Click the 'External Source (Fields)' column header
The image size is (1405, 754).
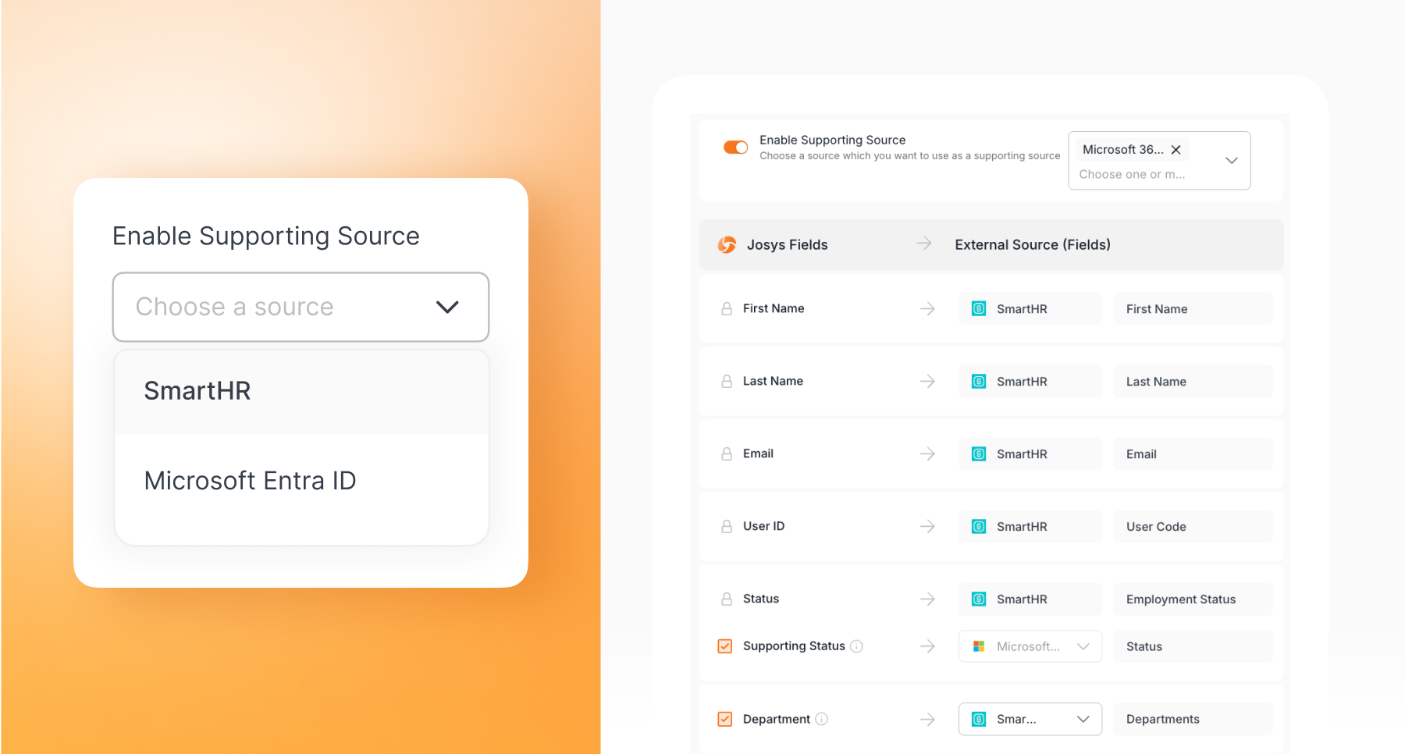[x=1033, y=245]
